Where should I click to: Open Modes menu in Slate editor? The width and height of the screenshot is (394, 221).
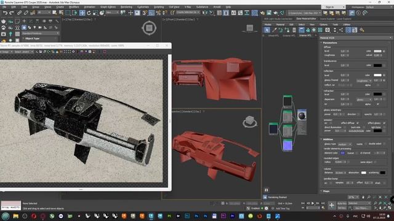[268, 25]
